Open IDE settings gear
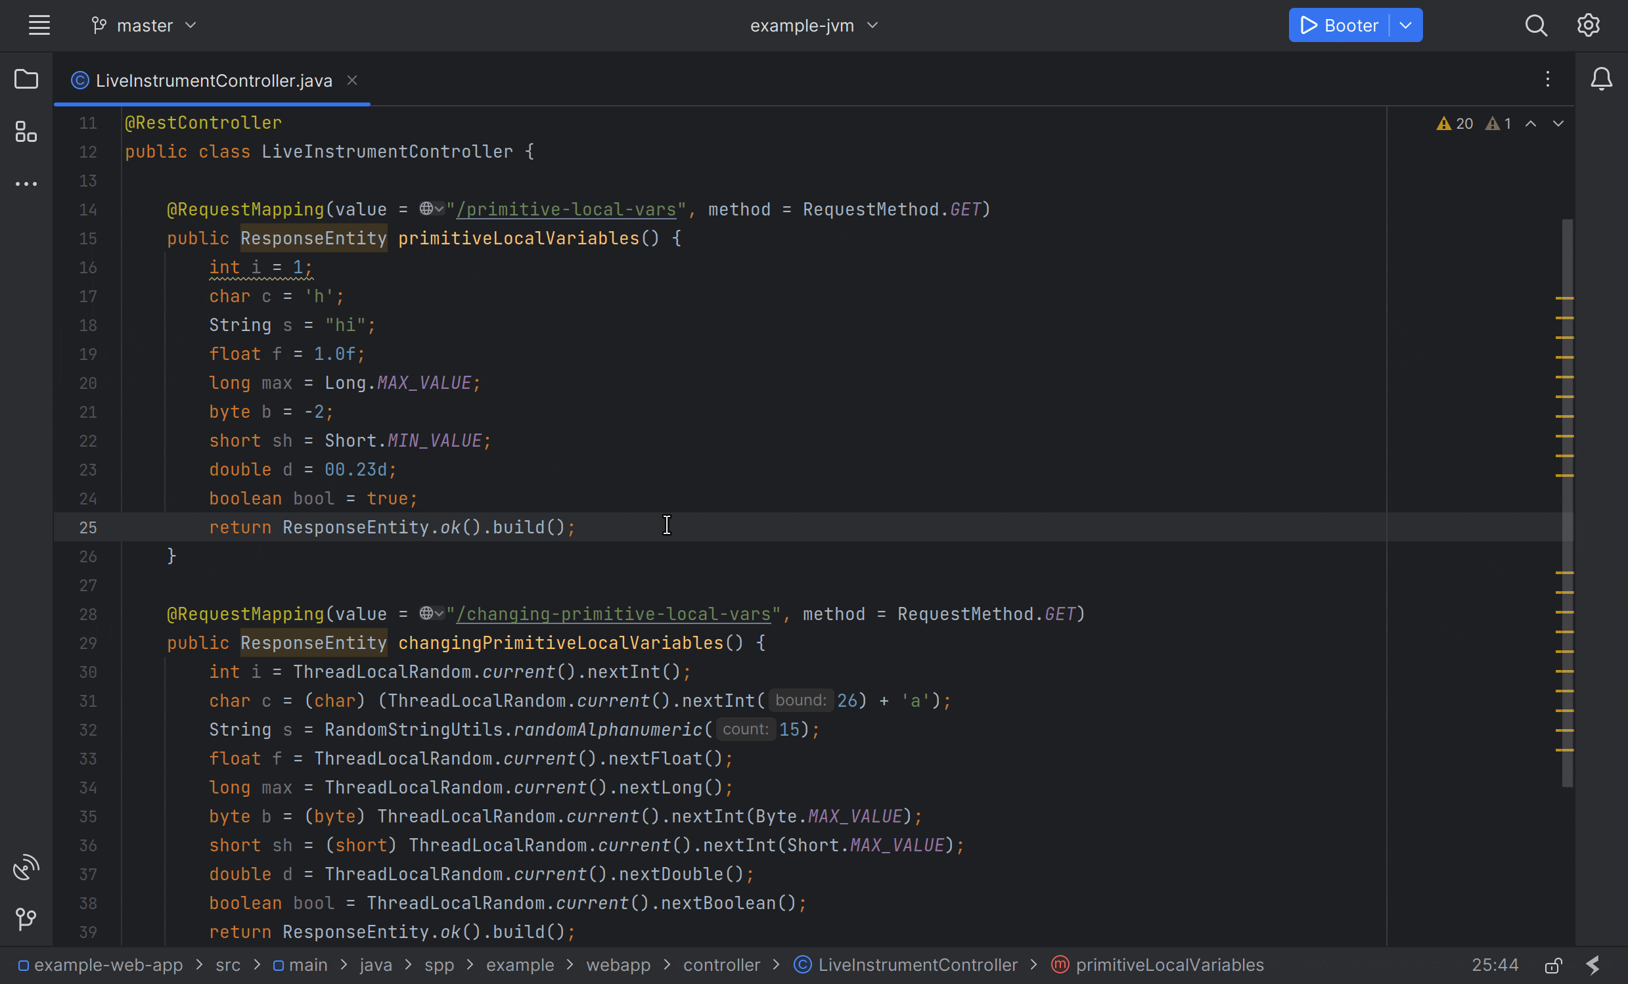 click(x=1588, y=25)
